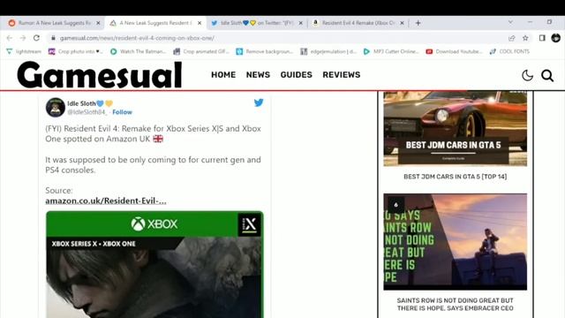Open the MP3 Cutter Online bookmark
The image size is (565, 318).
[391, 51]
